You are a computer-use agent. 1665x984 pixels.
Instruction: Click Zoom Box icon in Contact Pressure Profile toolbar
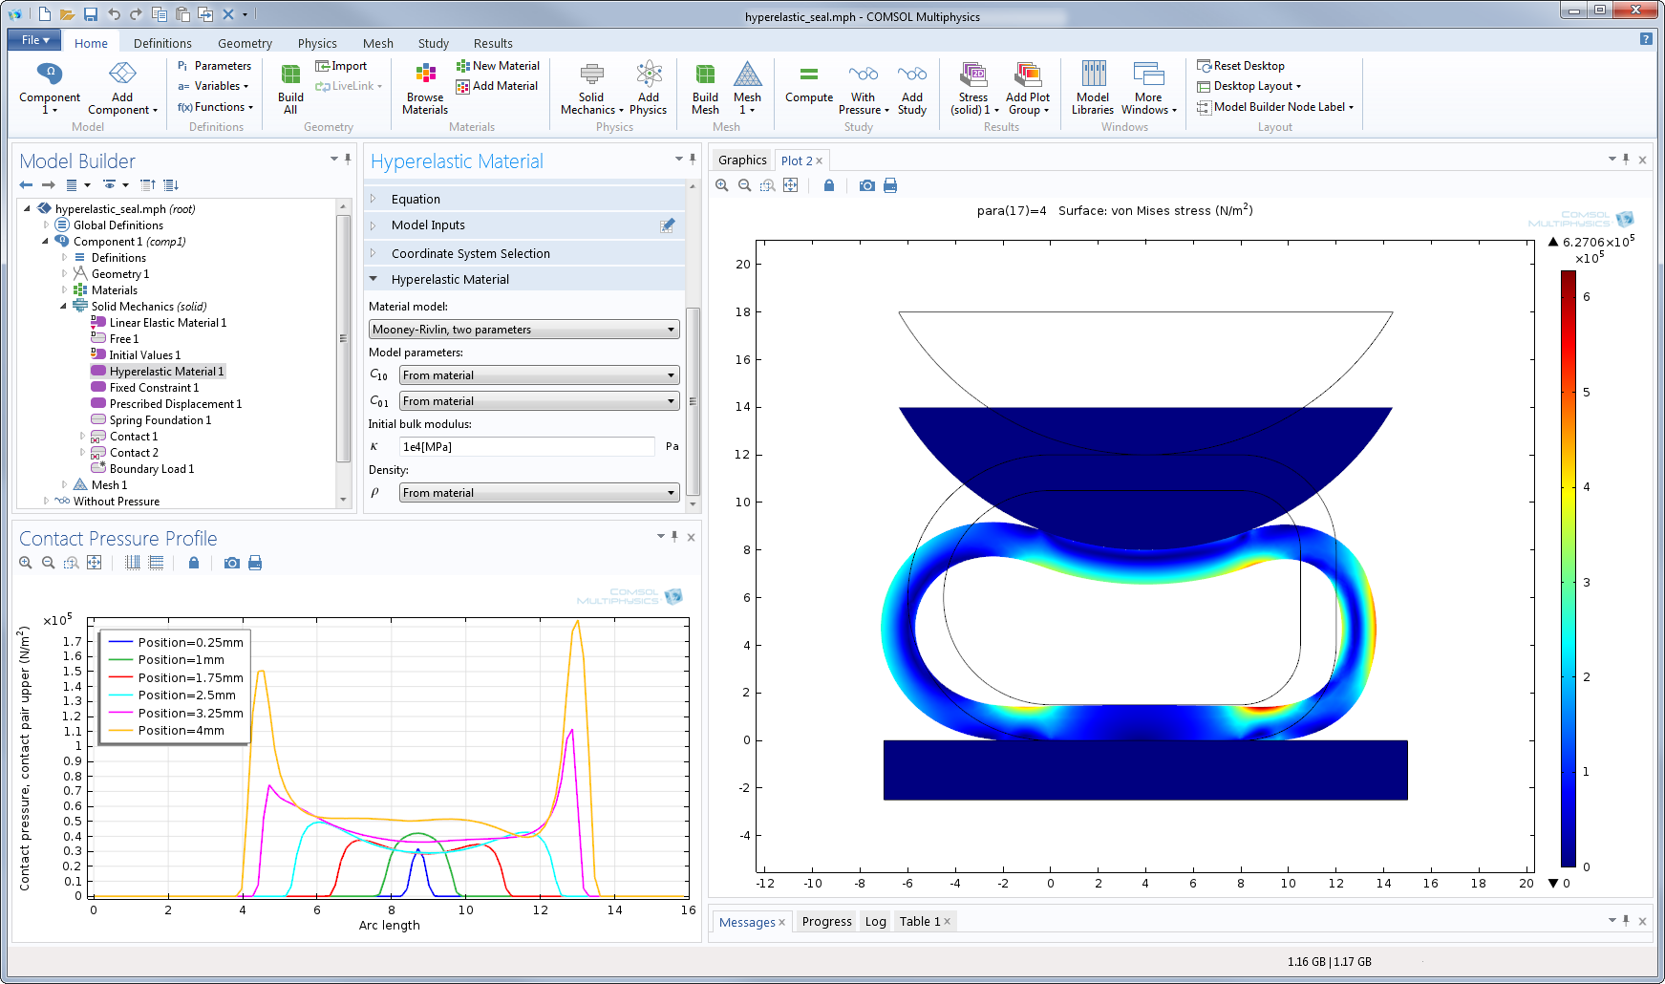72,563
